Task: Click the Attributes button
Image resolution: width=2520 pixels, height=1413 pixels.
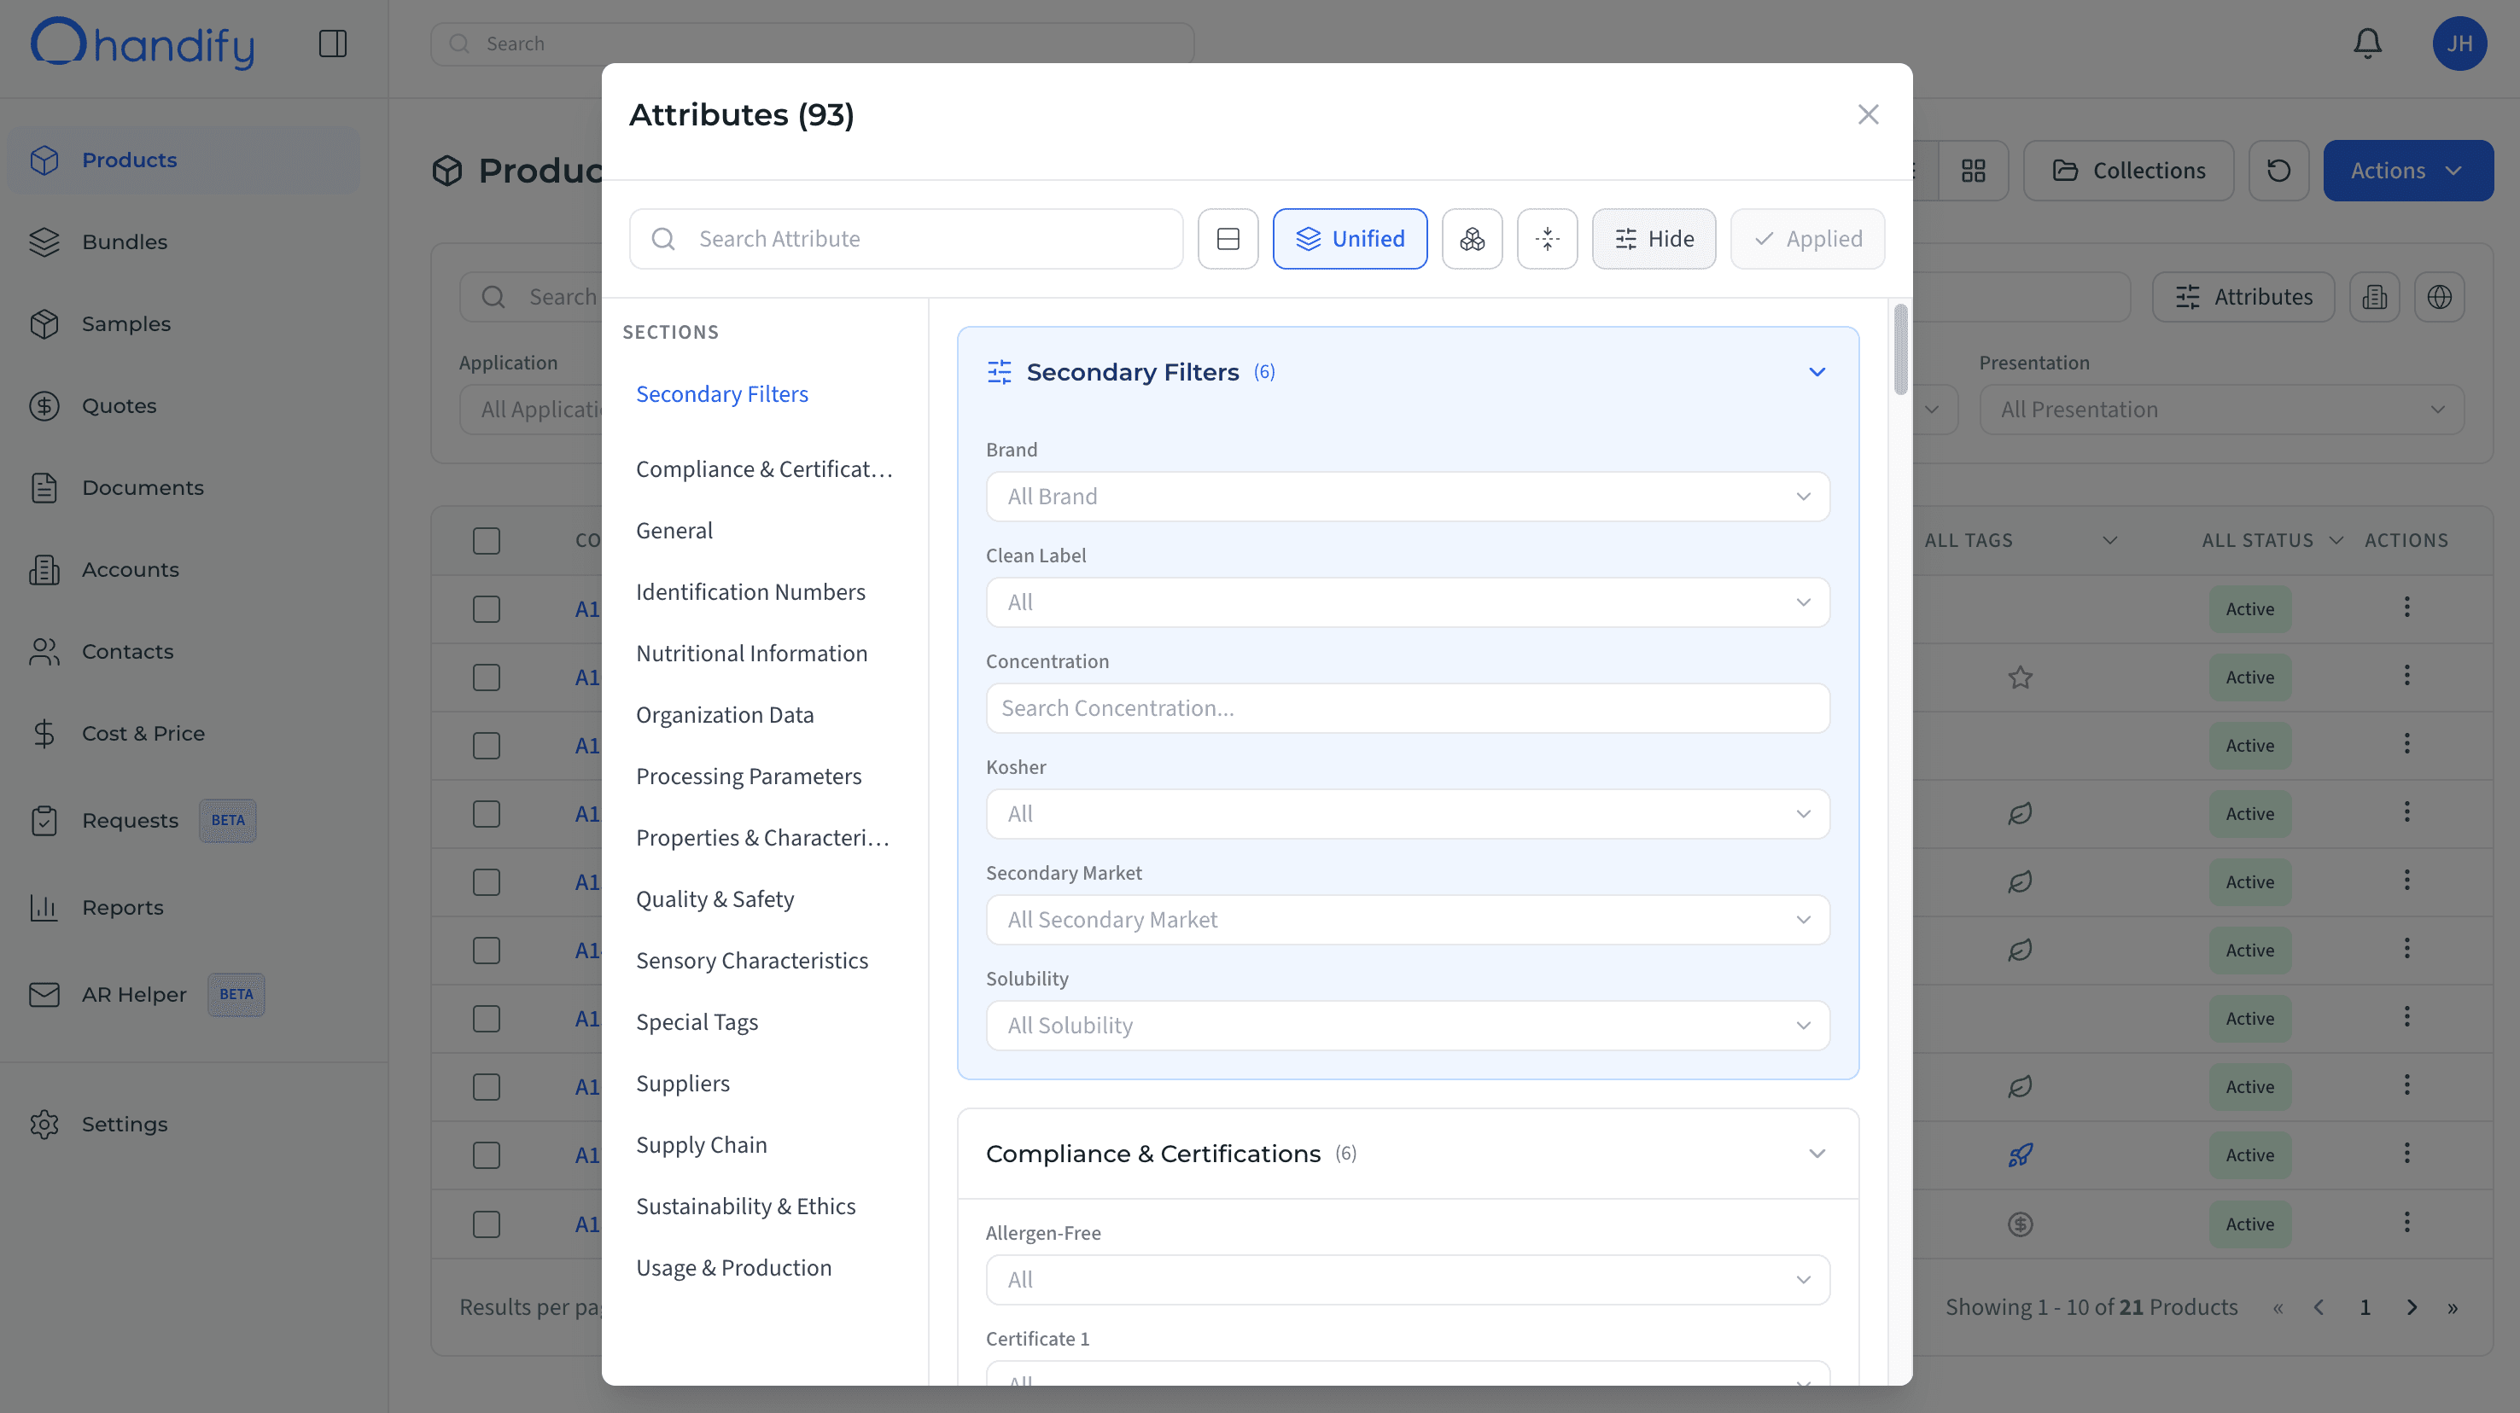Action: (x=2243, y=297)
